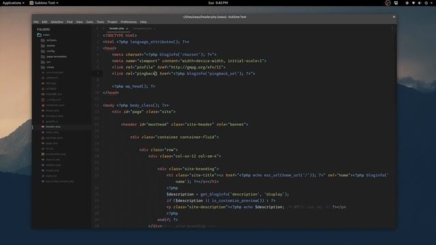Open the Tools menu
Image resolution: width=436 pixels, height=245 pixels.
[100, 22]
